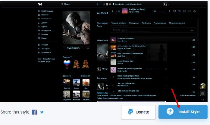
Task: Click the Donate button
Action: [x=138, y=112]
